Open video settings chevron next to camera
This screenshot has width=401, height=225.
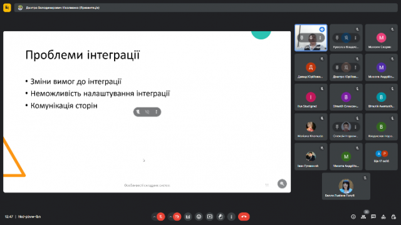tap(170, 217)
